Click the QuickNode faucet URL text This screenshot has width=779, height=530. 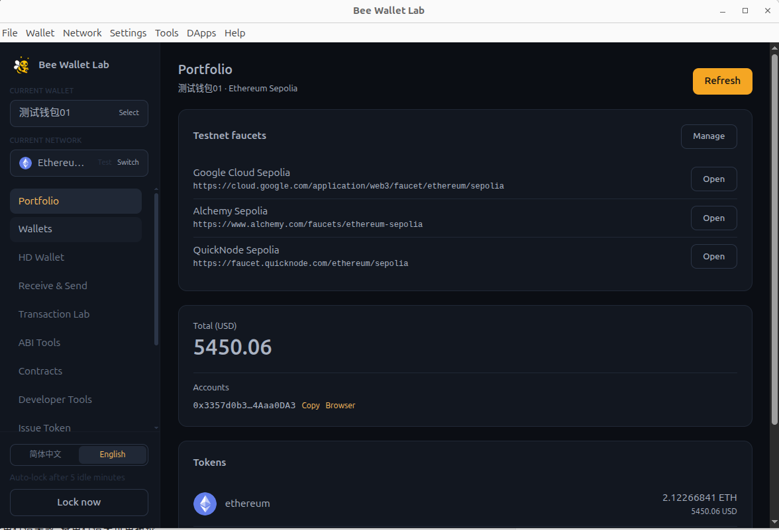pyautogui.click(x=301, y=263)
